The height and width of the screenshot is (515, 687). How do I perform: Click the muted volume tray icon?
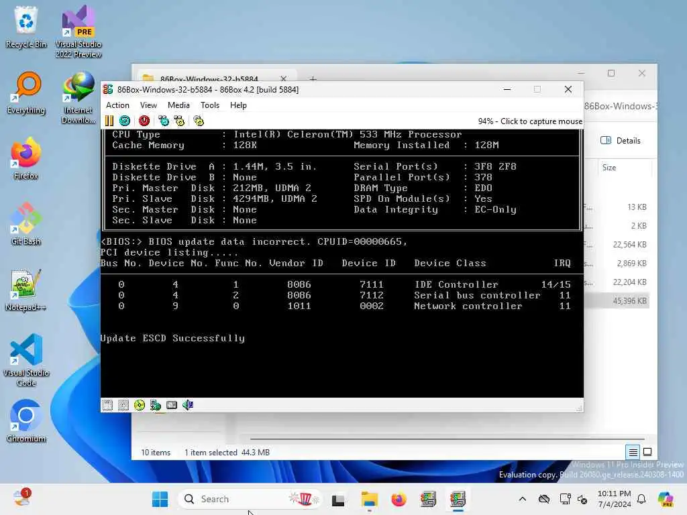pos(582,499)
